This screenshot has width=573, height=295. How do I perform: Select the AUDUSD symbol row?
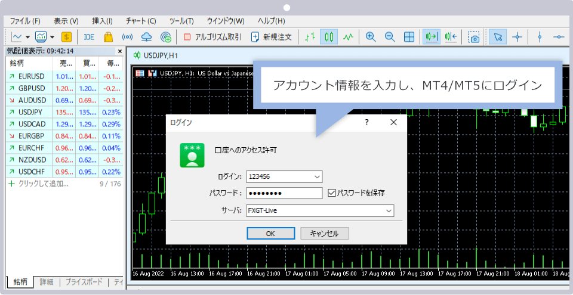64,100
